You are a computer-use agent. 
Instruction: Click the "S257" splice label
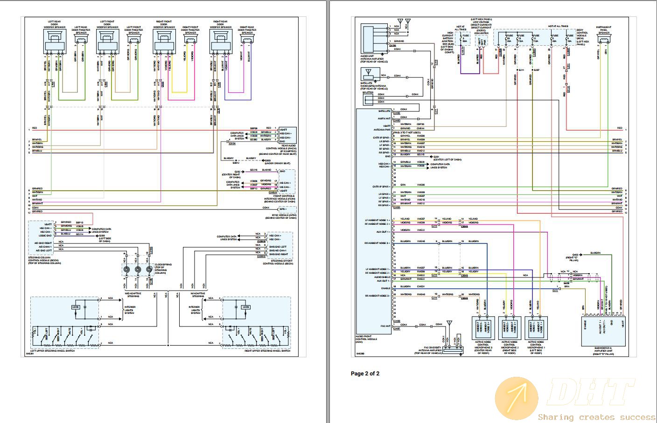point(536,70)
